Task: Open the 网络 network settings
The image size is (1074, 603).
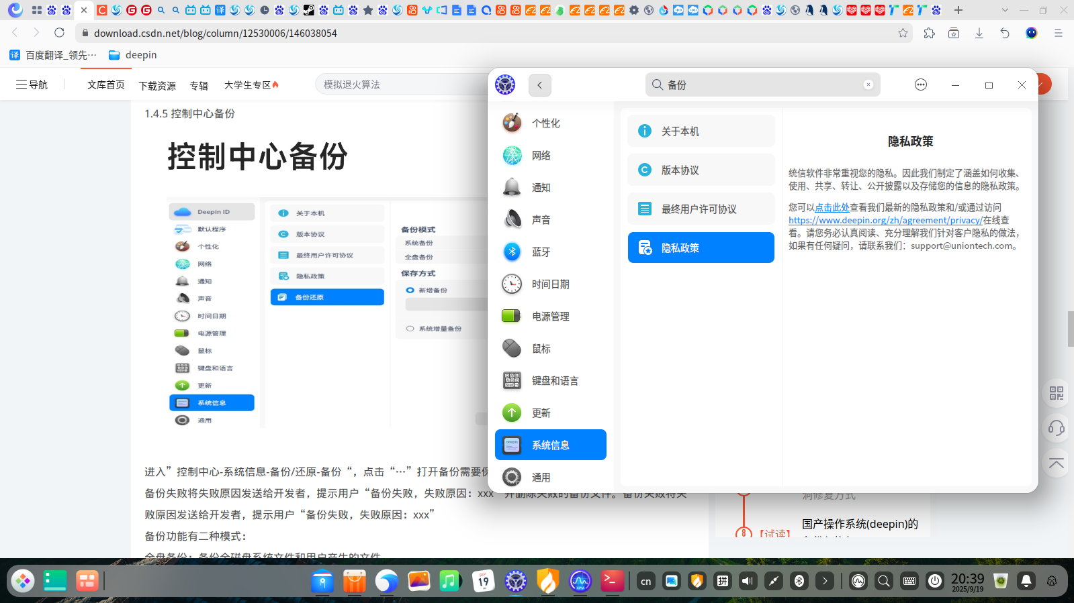Action: coord(550,156)
